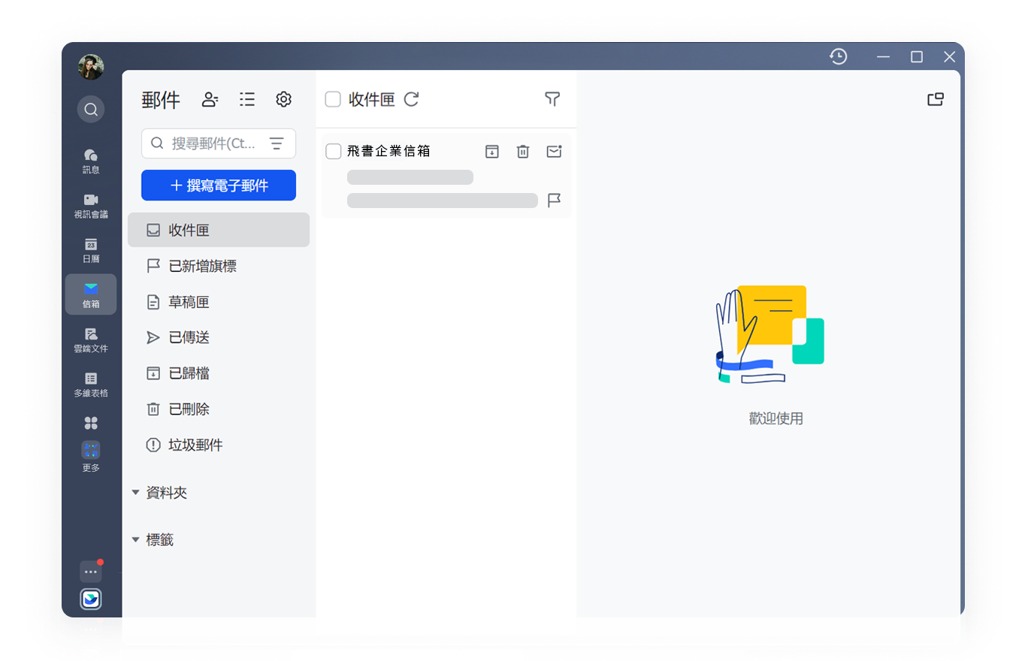Expand the 資料夾 section
The image size is (1028, 661).
[159, 493]
